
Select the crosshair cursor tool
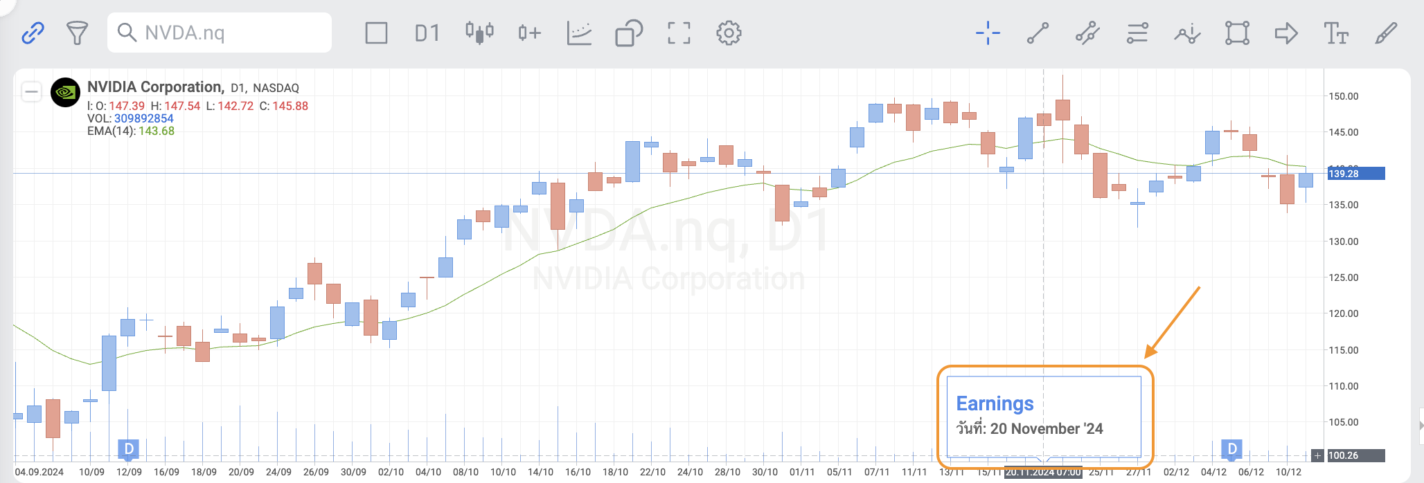pos(988,33)
